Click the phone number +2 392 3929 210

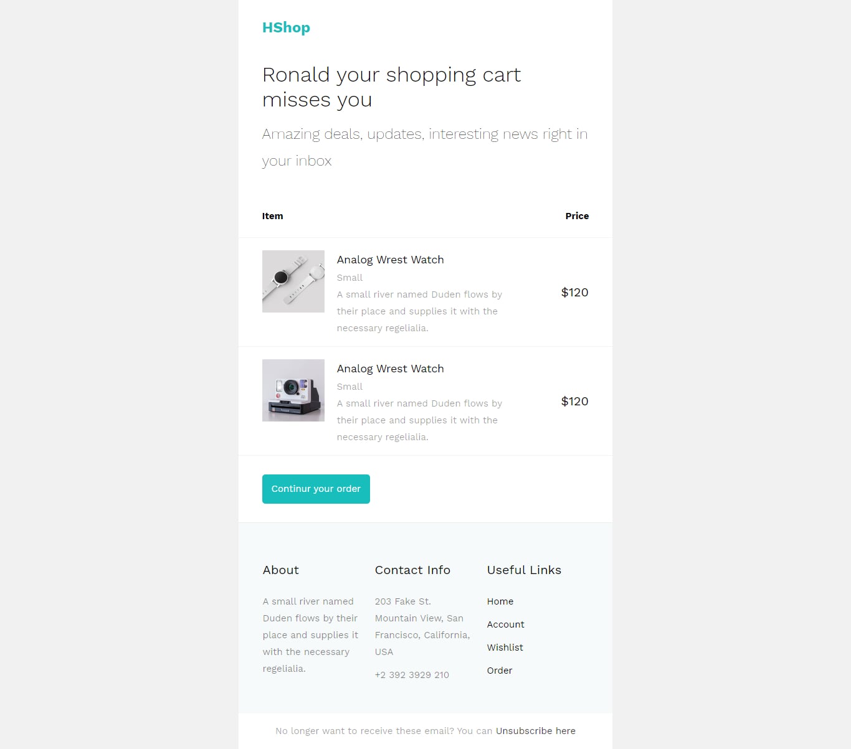(x=411, y=675)
